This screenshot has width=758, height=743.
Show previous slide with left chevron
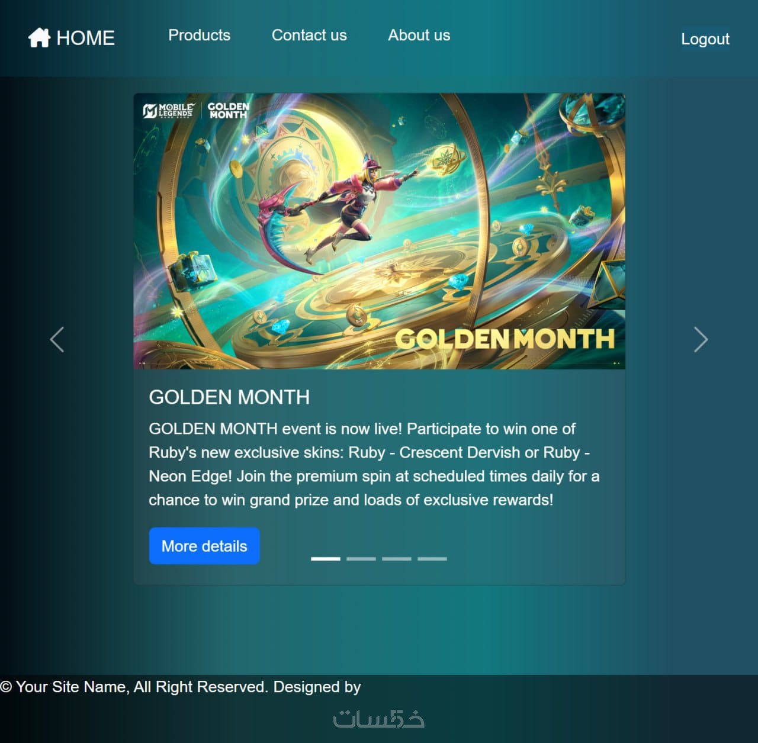point(57,340)
